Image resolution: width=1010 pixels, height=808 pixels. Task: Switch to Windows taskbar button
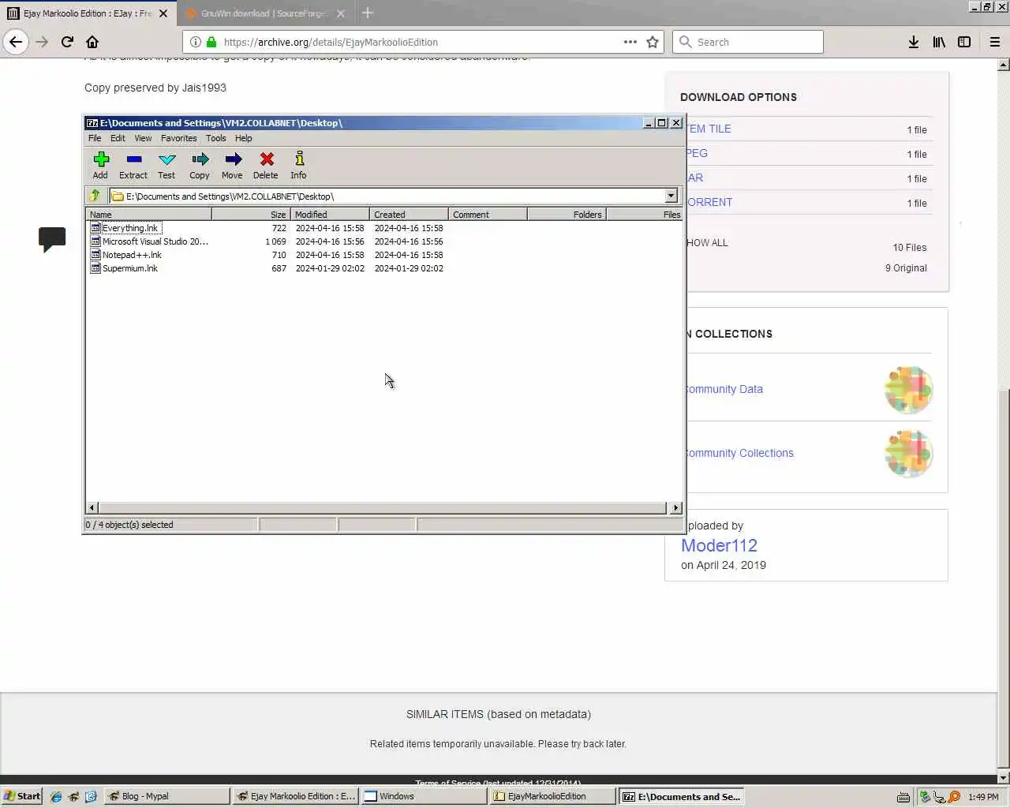coord(424,796)
